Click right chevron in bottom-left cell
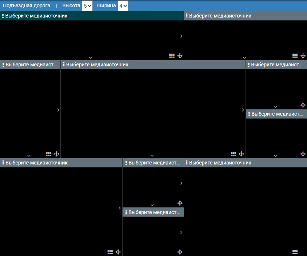Image resolution: width=307 pixels, height=256 pixels. 120,208
